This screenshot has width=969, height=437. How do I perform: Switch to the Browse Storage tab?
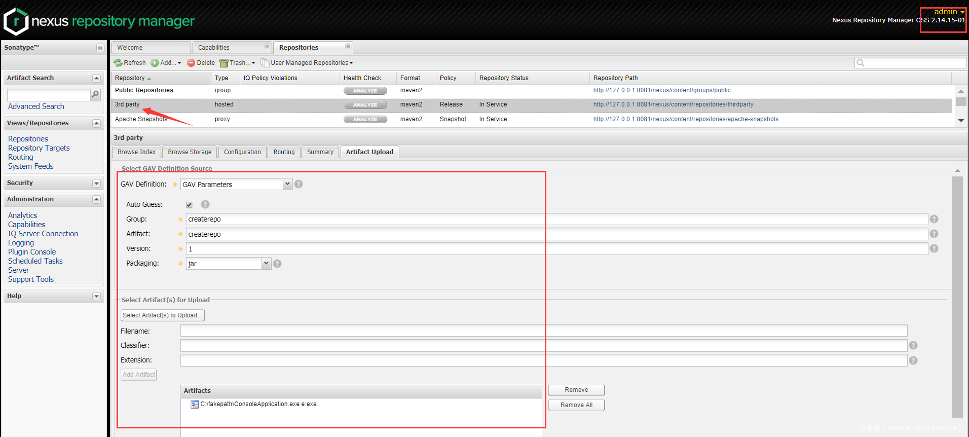coord(190,152)
